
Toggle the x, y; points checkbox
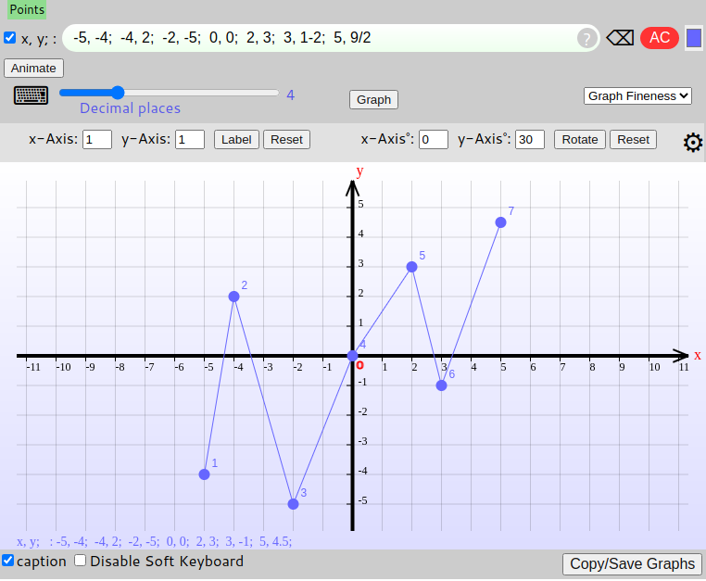coord(9,38)
